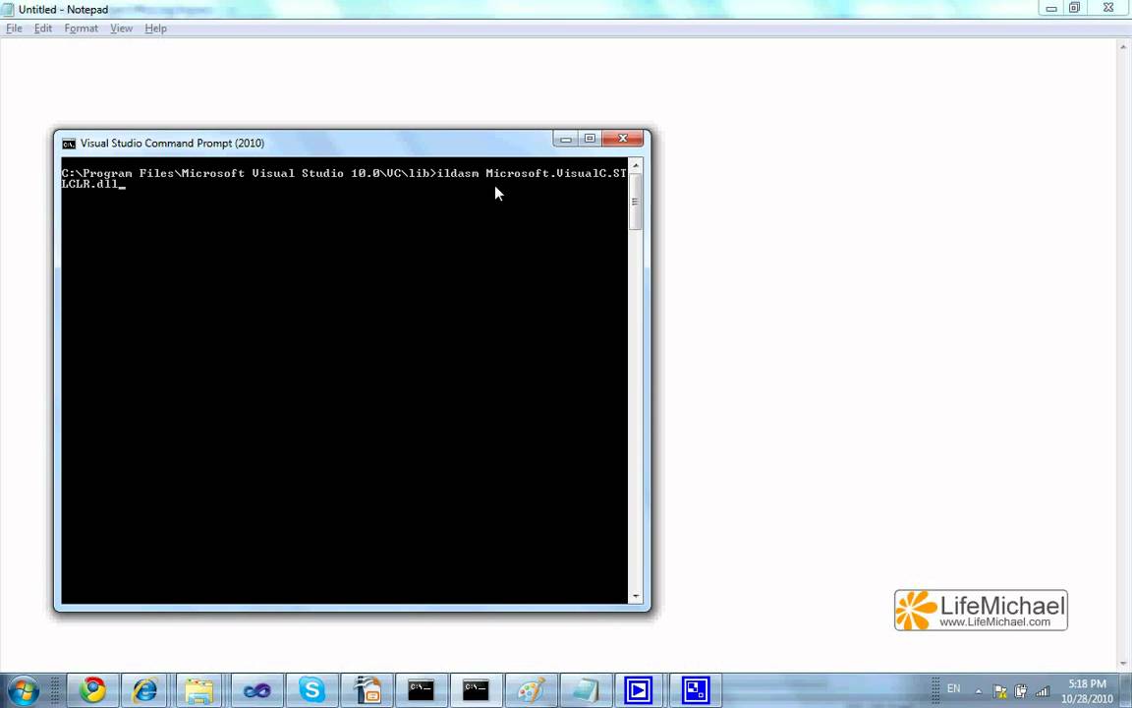The width and height of the screenshot is (1132, 708).
Task: Open Paint palette icon in taskbar
Action: coord(531,690)
